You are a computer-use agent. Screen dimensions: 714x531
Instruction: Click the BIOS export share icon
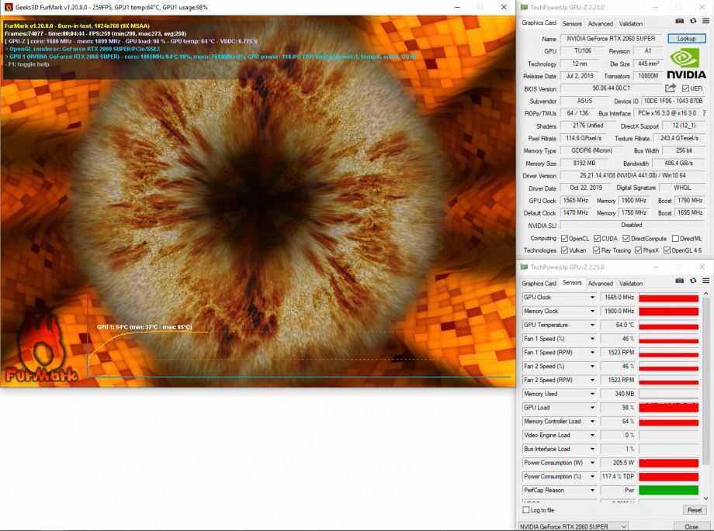pyautogui.click(x=671, y=88)
